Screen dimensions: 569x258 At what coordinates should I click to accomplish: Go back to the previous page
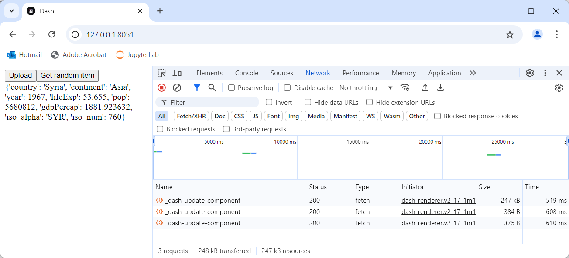[13, 34]
